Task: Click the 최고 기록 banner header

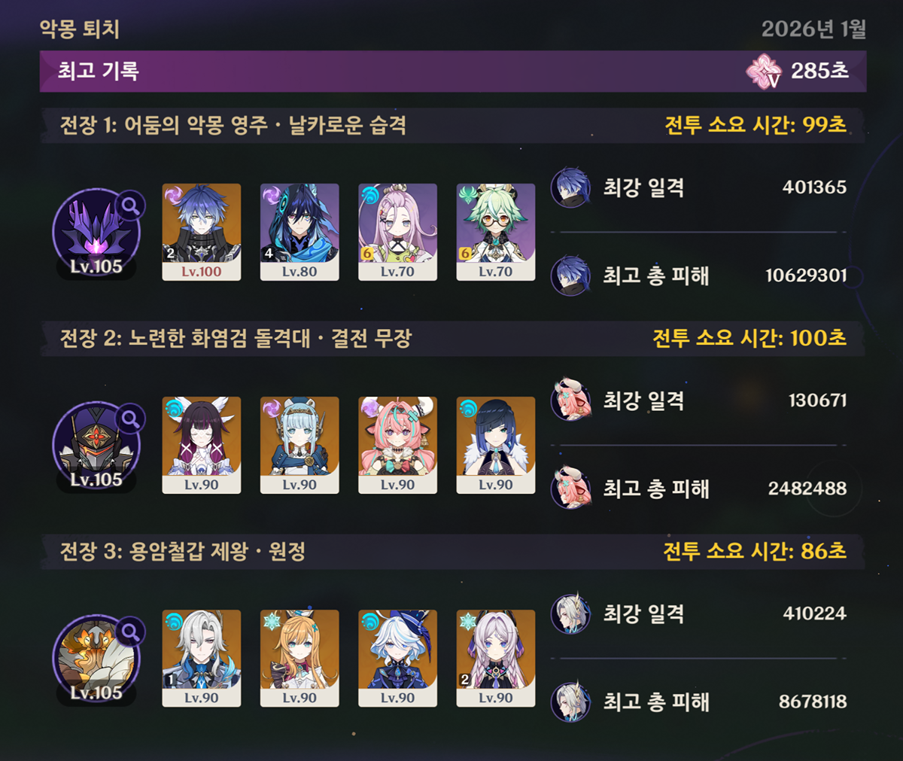Action: pos(452,71)
